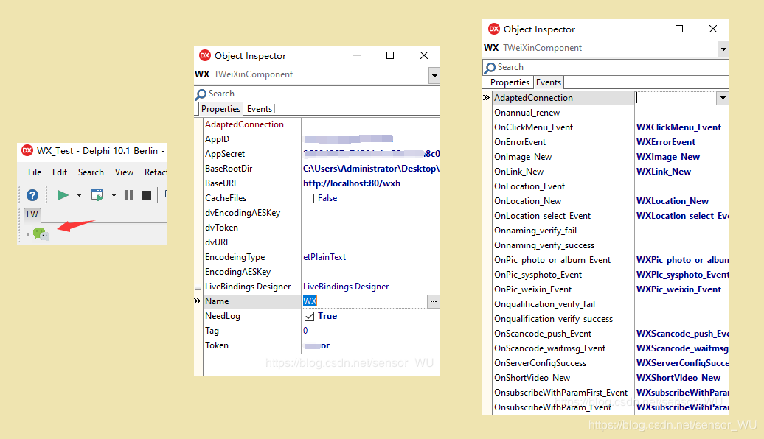Toggle the CacheFiles checkbox
764x439 pixels.
(309, 198)
